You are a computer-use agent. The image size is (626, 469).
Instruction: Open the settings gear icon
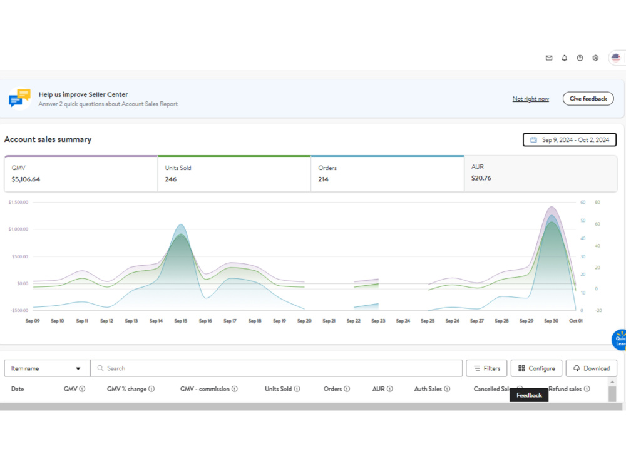(x=595, y=58)
